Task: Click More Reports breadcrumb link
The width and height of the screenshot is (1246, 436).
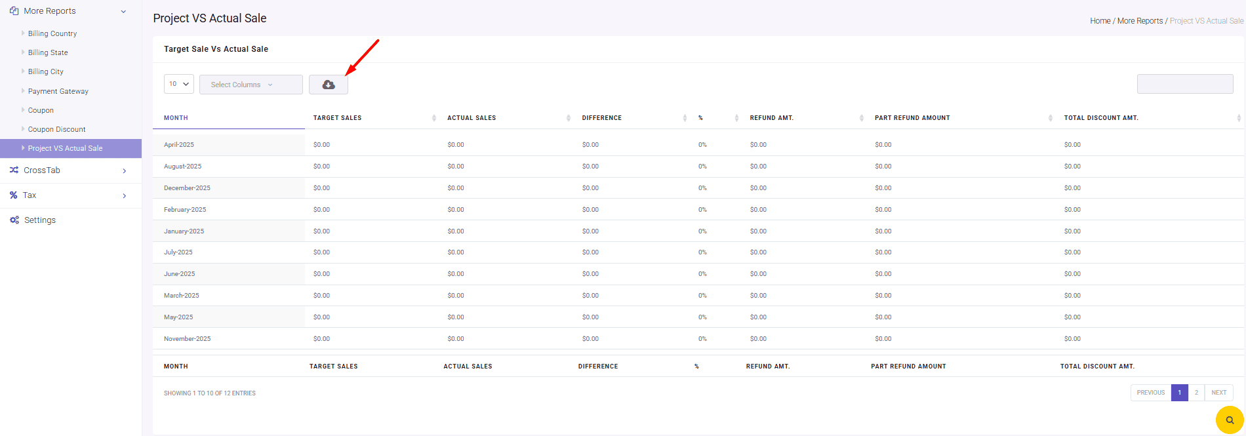Action: pyautogui.click(x=1140, y=21)
